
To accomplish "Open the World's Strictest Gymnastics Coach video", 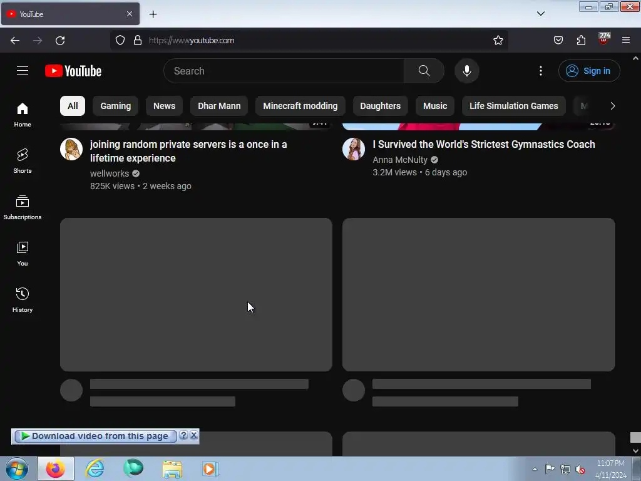I will click(484, 145).
